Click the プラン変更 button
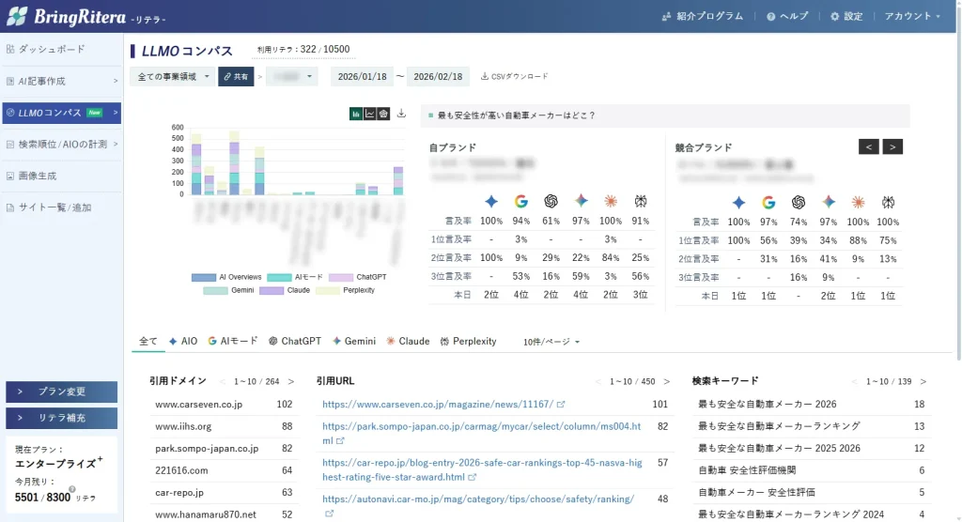This screenshot has height=522, width=962. pos(61,391)
